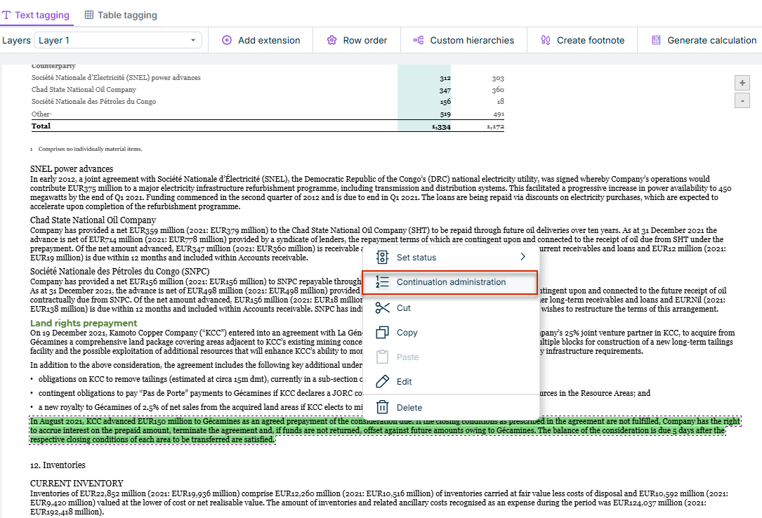Click the Total row label
The image size is (762, 518).
(41, 126)
